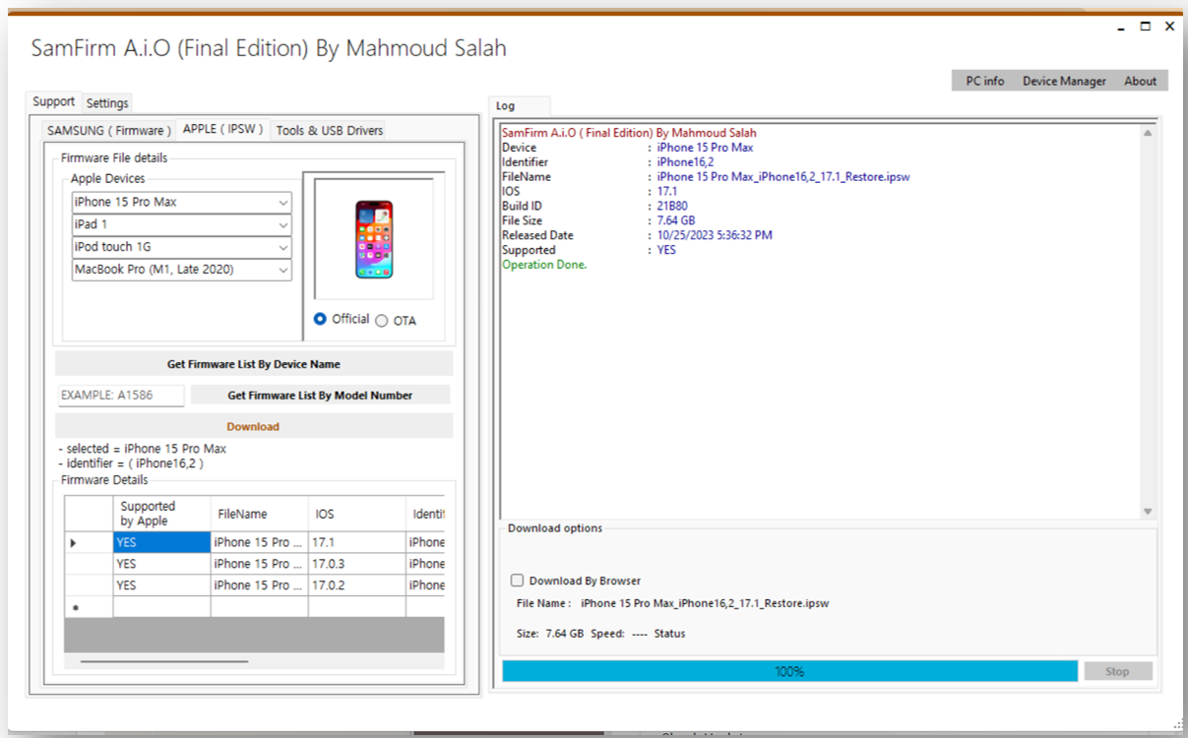Select the OTA firmware radio button

[x=382, y=321]
